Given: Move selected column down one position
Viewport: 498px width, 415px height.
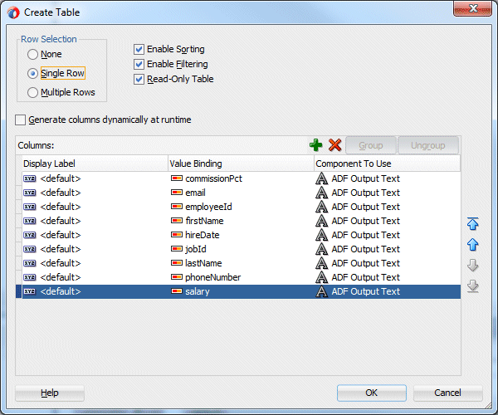Looking at the screenshot, I should (x=472, y=266).
